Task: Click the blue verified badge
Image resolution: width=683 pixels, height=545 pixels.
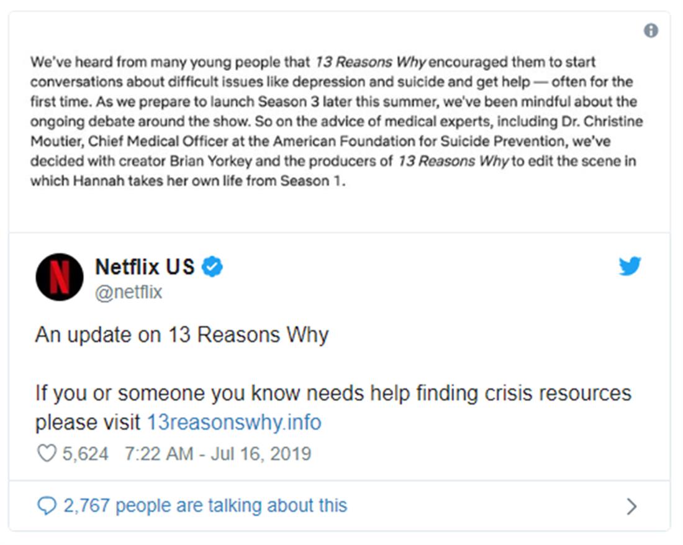Action: click(213, 267)
